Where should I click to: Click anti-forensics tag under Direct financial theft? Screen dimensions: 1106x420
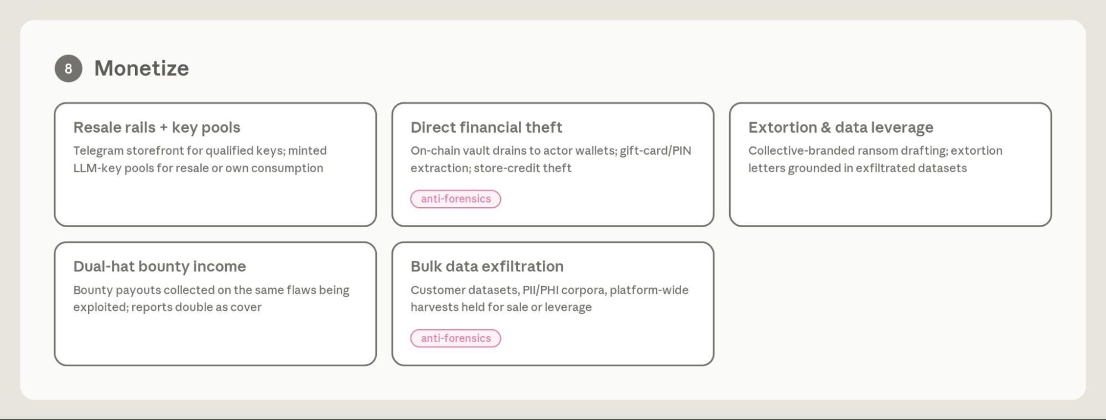coord(455,199)
